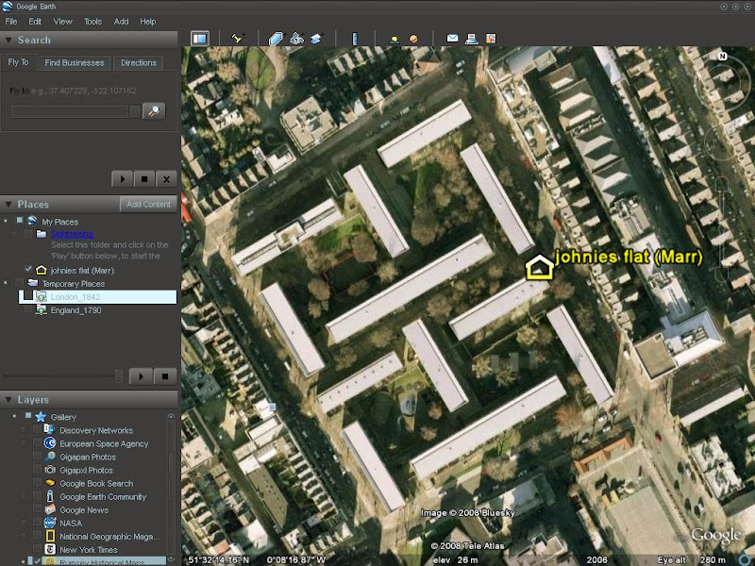The height and width of the screenshot is (566, 755).
Task: Open the Ruler measurement tool
Action: point(356,39)
